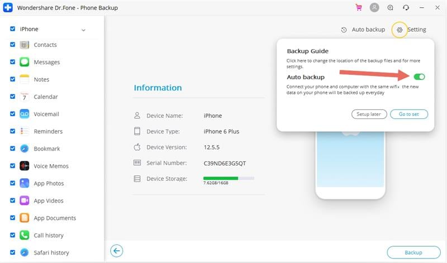The height and width of the screenshot is (263, 447).
Task: Click the Serial Number barcode icon
Action: [137, 162]
